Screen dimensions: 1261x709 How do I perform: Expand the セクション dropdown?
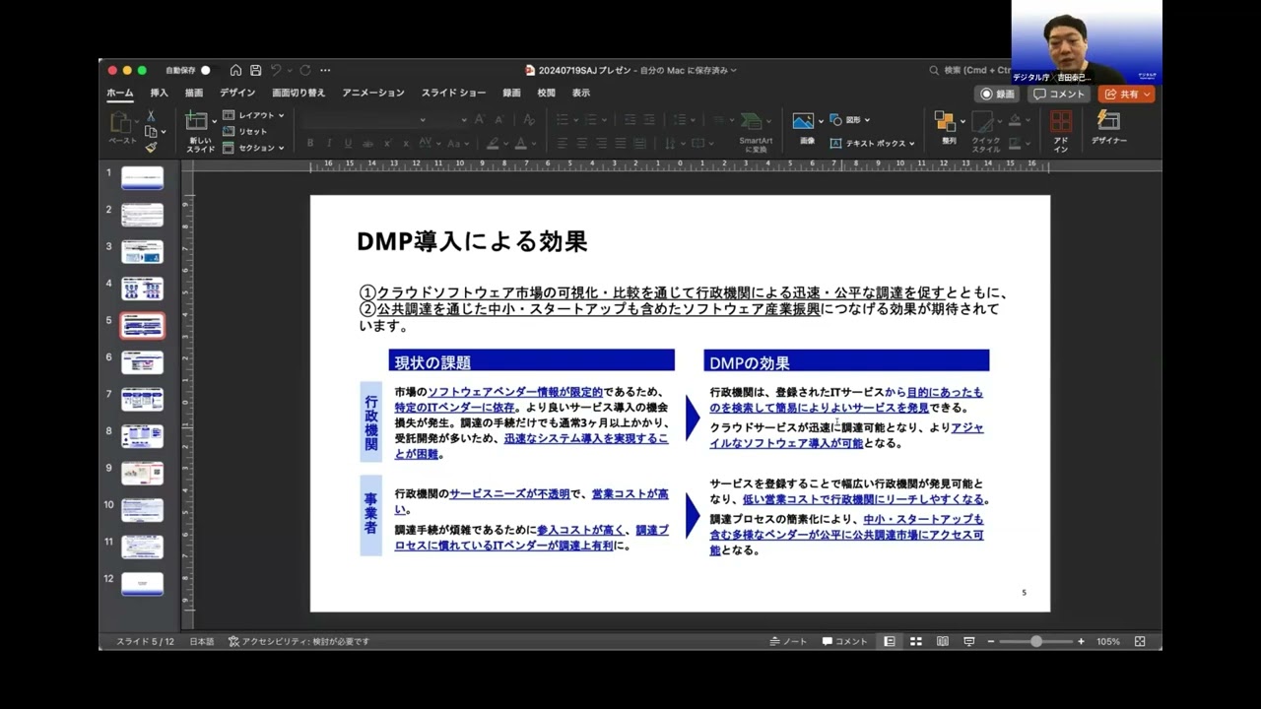pos(253,148)
